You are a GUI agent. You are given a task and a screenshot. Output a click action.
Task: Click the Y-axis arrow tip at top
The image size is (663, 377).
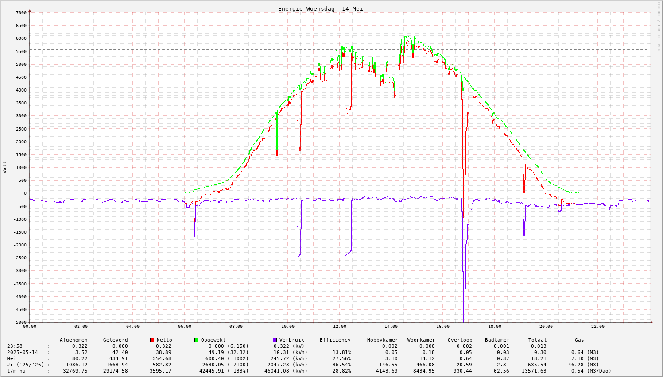pos(30,10)
